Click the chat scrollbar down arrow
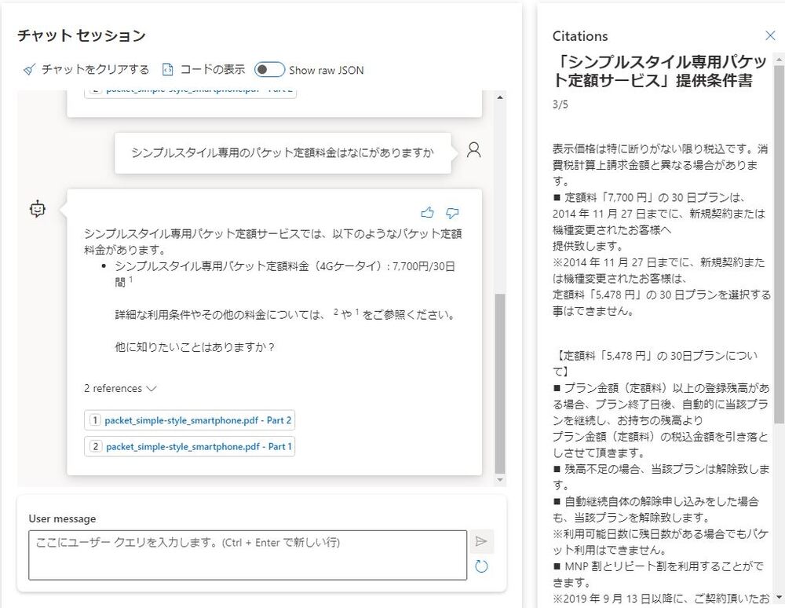 500,479
